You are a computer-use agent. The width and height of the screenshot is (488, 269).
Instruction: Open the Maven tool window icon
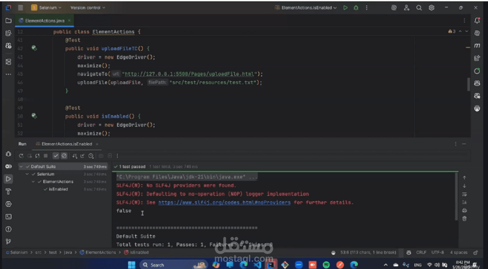[477, 45]
